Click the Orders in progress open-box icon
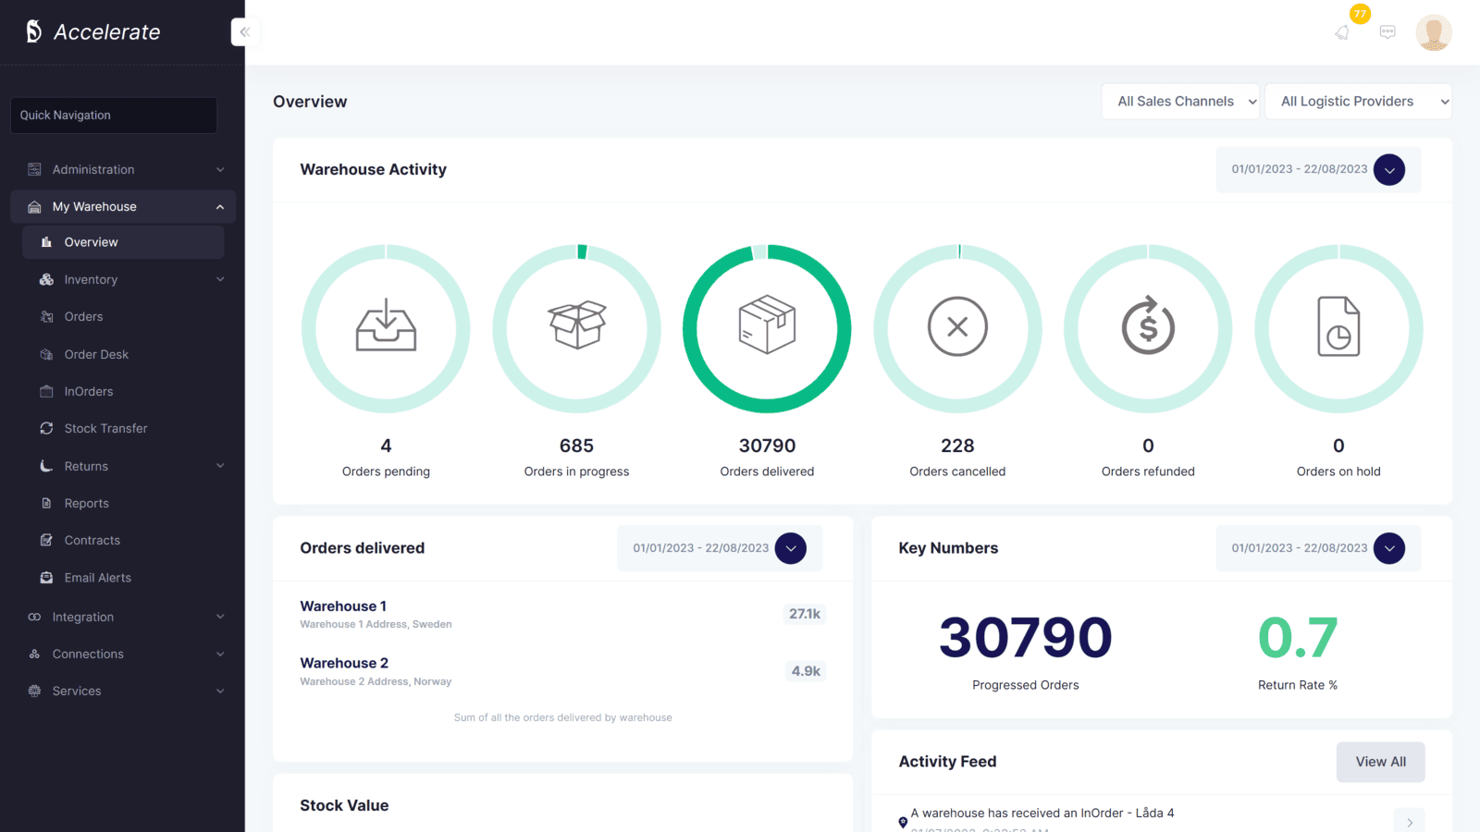The width and height of the screenshot is (1480, 832). pos(576,325)
